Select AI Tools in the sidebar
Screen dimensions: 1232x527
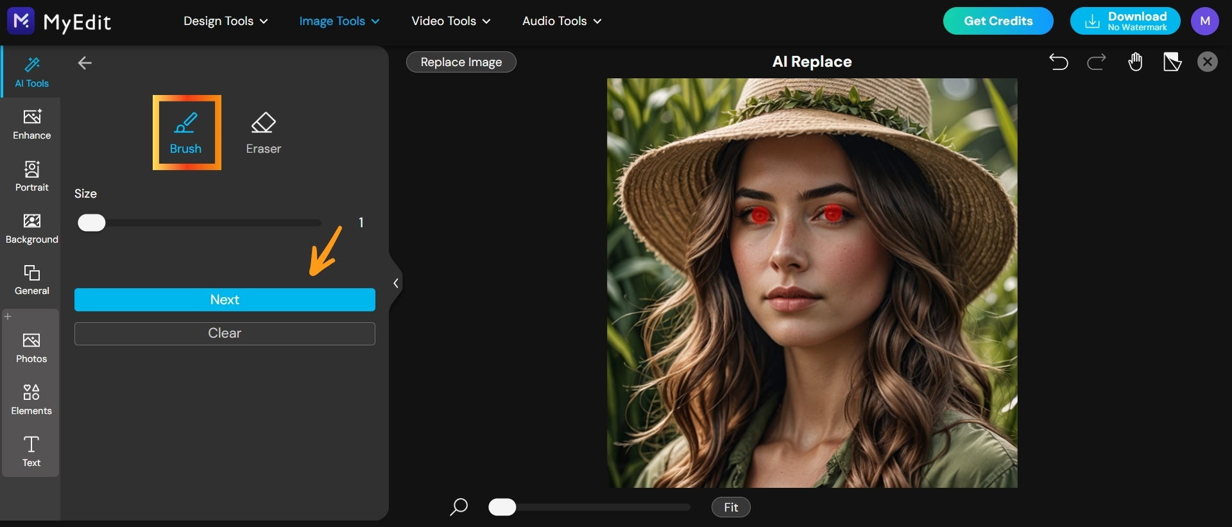click(31, 72)
